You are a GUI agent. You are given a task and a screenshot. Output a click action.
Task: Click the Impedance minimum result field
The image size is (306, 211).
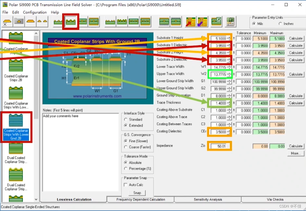click(261, 146)
